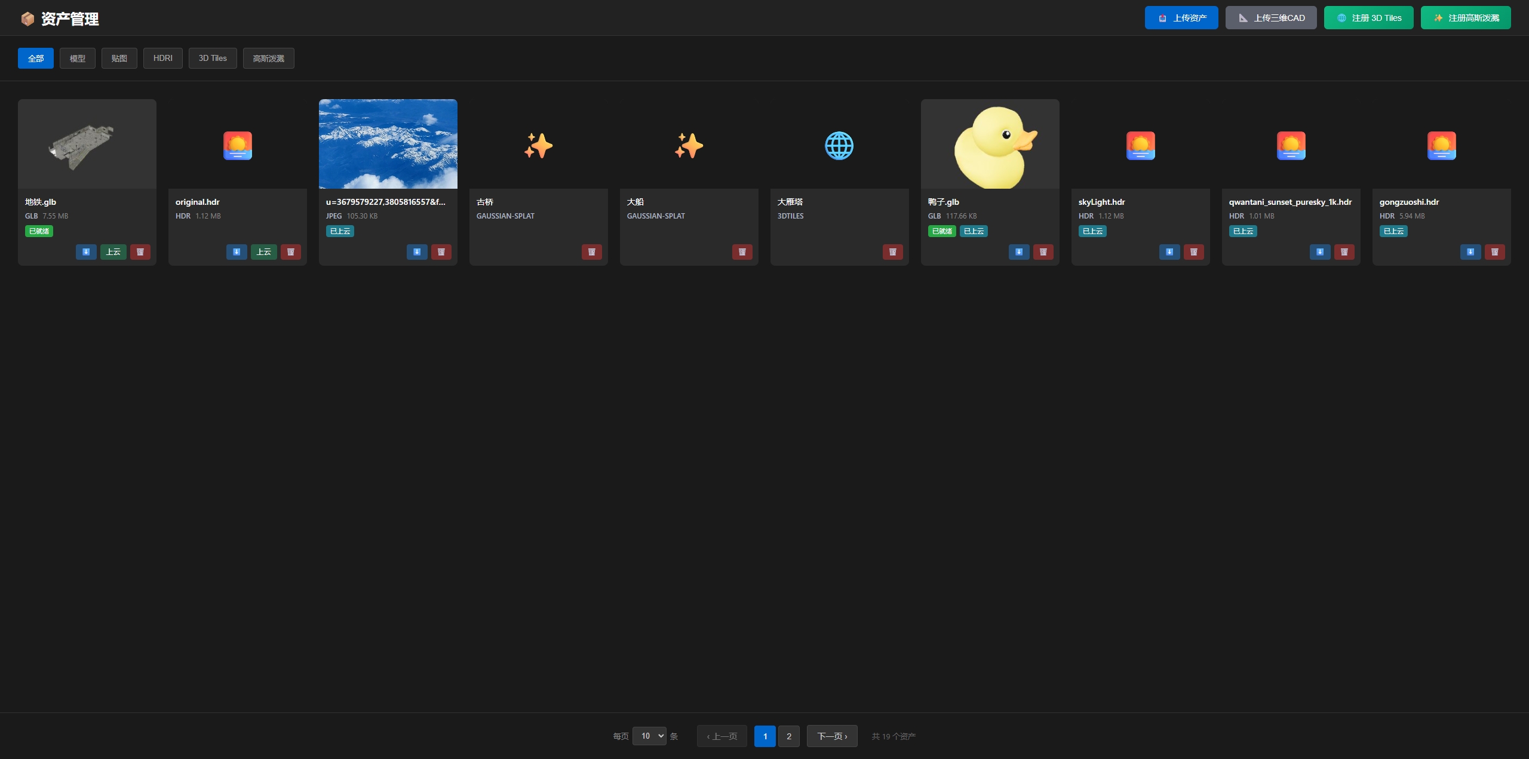
Task: Upload 地铁.glb to cloud with 上云
Action: (x=113, y=252)
